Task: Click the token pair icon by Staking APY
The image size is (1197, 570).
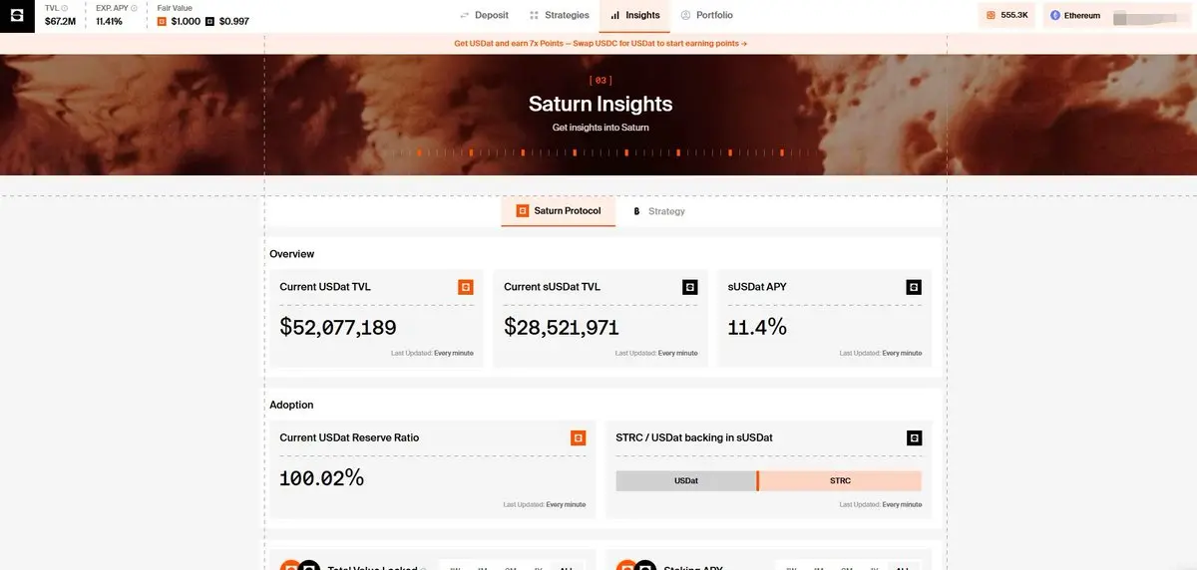Action: point(636,565)
